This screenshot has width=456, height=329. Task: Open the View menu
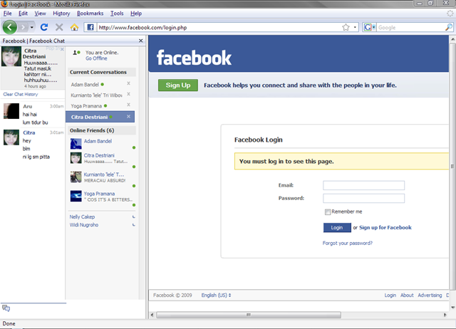tap(40, 14)
